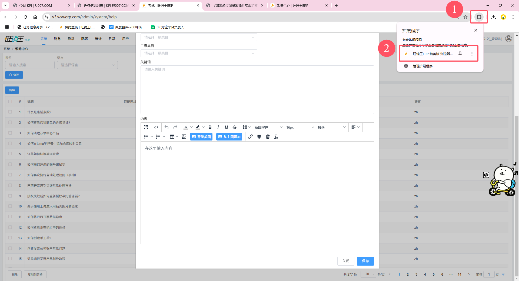Click into the 关键词 text area
This screenshot has height=281, width=519.
coord(257,89)
